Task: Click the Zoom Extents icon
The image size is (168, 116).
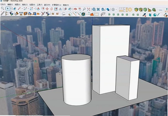Action: pyautogui.click(x=89, y=9)
